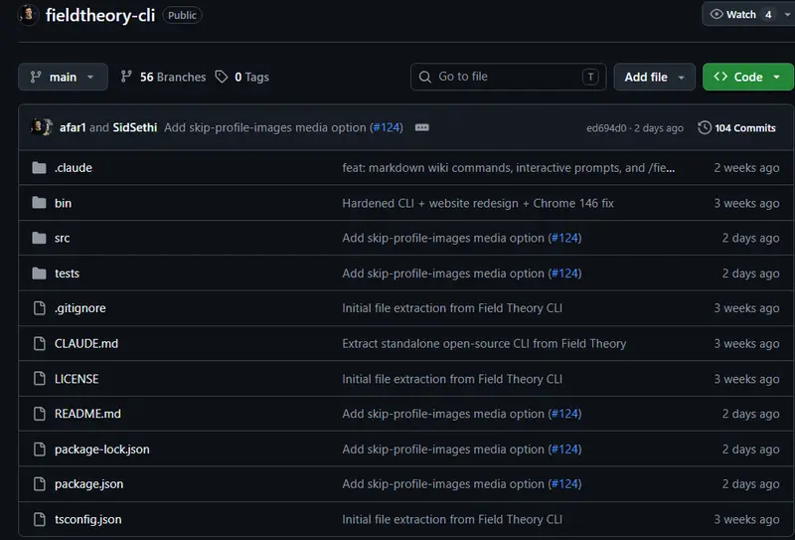Click the code brackets icon in Code button
The image size is (795, 540).
(x=720, y=77)
